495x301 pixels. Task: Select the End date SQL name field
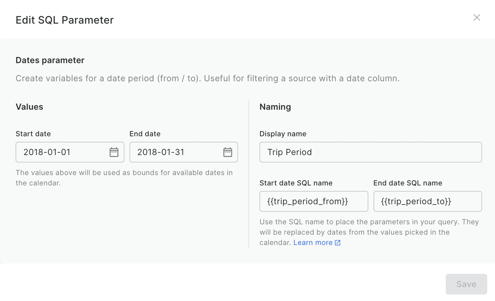point(428,201)
